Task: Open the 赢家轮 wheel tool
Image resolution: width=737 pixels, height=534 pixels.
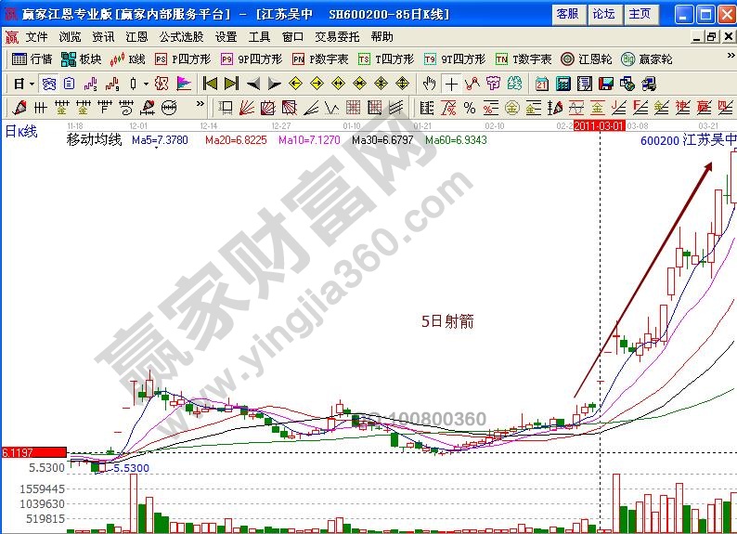Action: click(647, 59)
